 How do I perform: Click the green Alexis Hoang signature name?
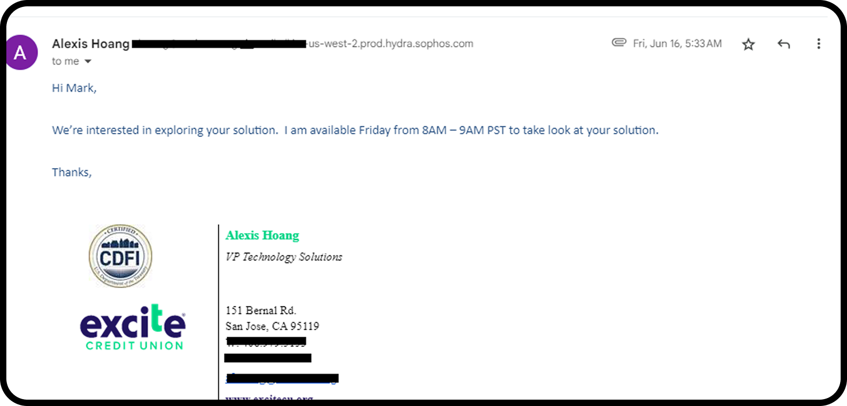(x=262, y=235)
